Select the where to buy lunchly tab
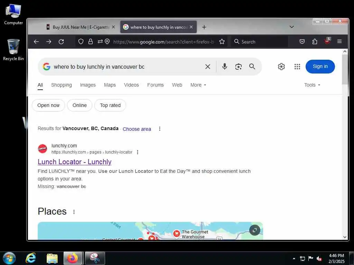354x265 pixels. (158, 27)
